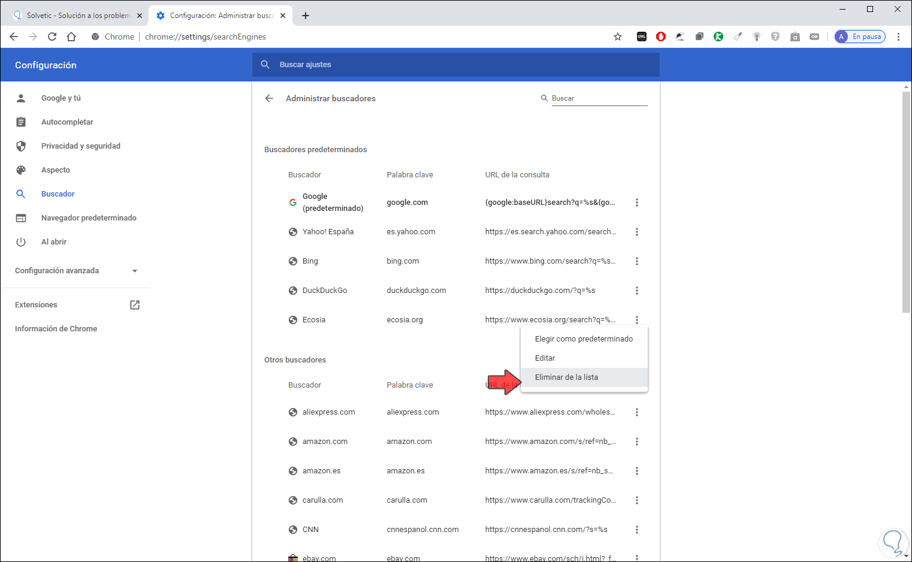Click the globe icon beside DuckDuckGo

click(x=293, y=291)
